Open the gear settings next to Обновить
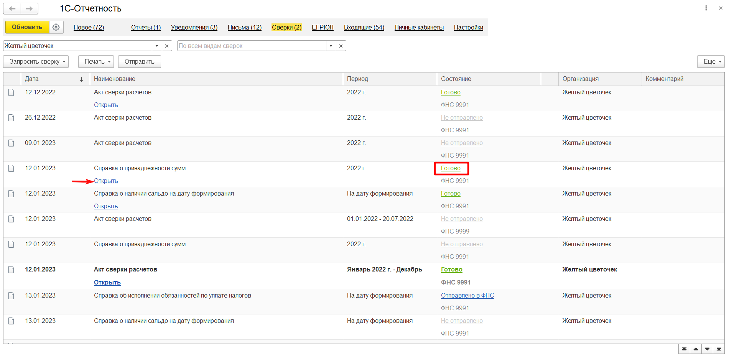This screenshot has width=729, height=357. pyautogui.click(x=56, y=27)
